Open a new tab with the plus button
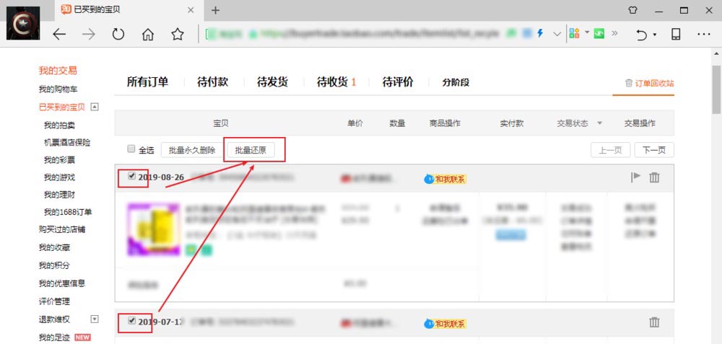Screen dimensions: 722x344 click(x=215, y=10)
